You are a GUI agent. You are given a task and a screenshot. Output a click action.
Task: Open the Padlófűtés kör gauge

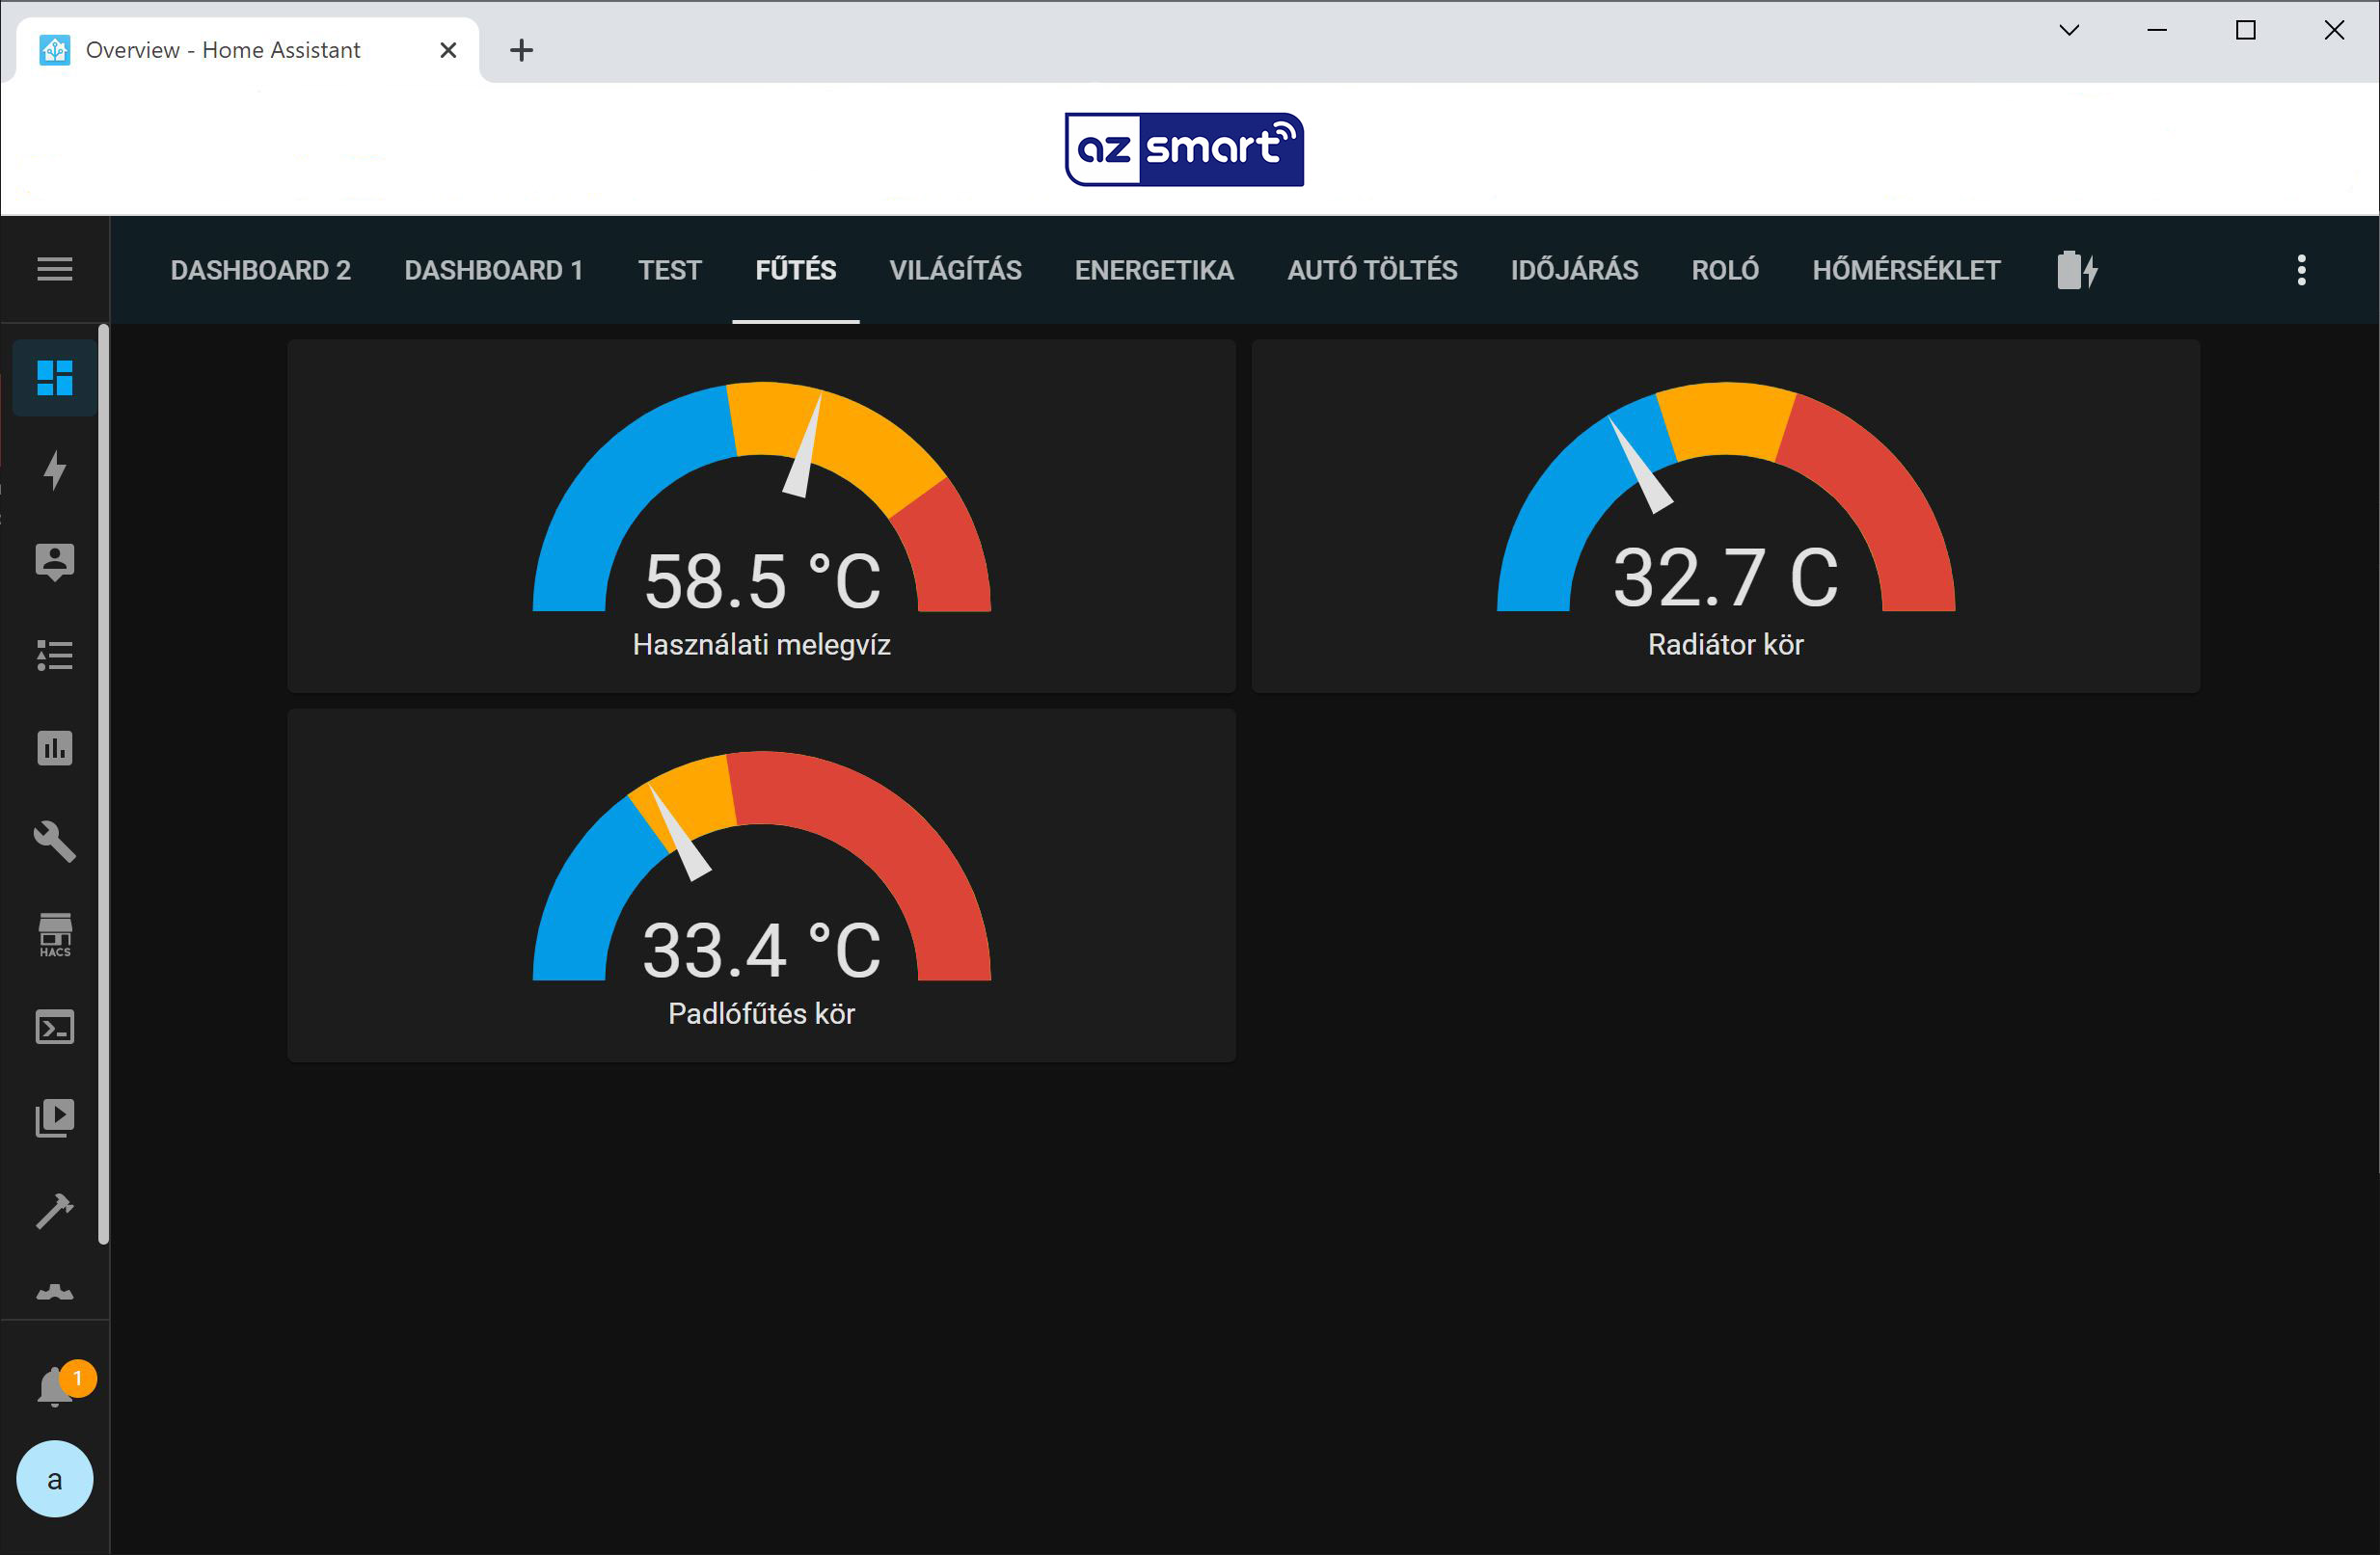[x=762, y=886]
